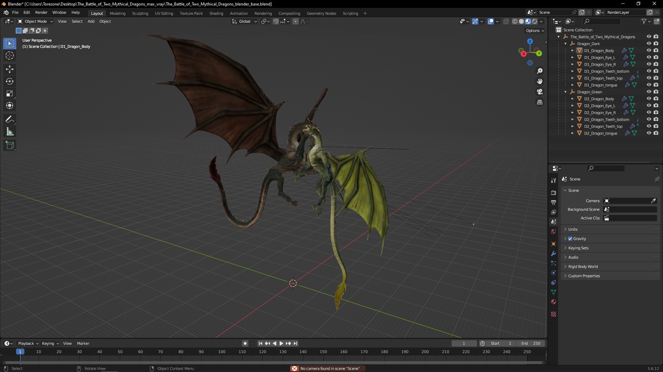Jump to the end frame
The image size is (663, 372).
[295, 343]
